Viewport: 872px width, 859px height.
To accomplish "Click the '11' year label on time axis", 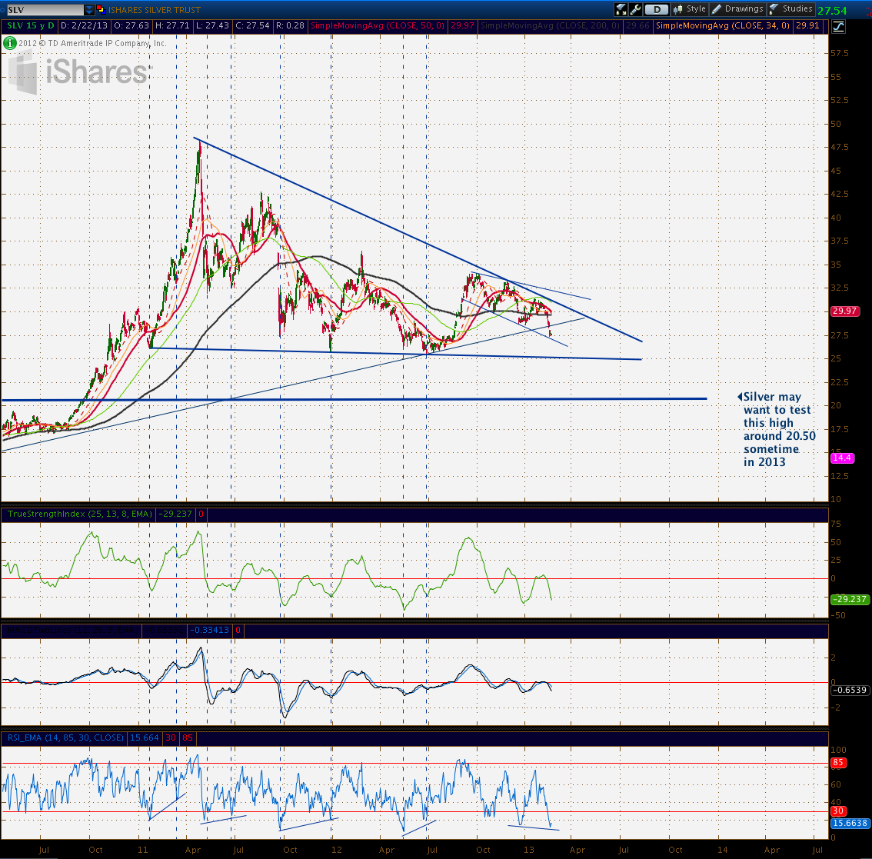I will [x=143, y=850].
